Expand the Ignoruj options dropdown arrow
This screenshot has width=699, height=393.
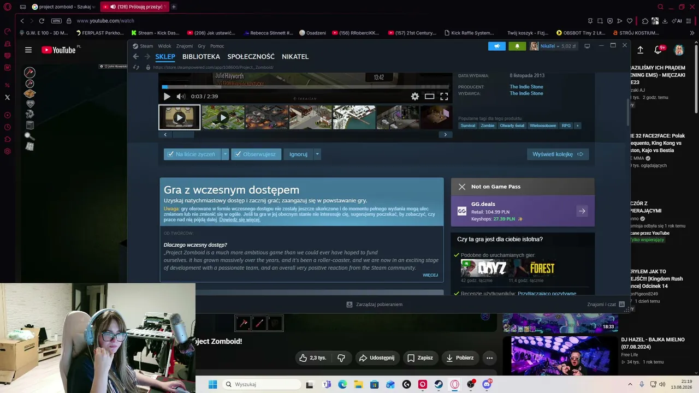(317, 154)
